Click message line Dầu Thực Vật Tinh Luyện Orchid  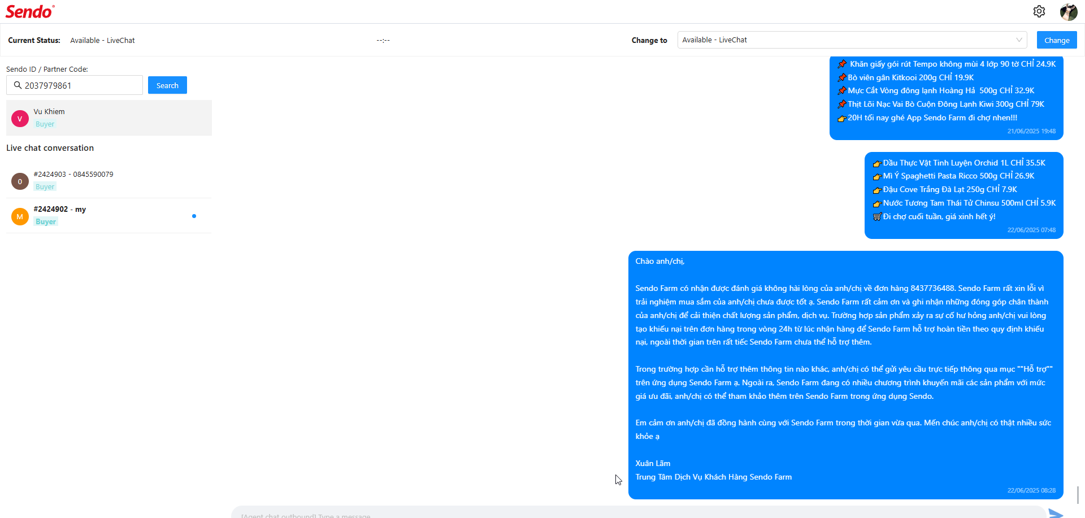click(959, 163)
